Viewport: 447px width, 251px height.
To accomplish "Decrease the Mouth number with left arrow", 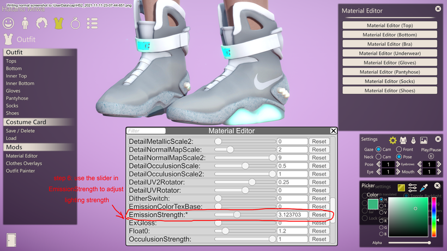I will (x=419, y=172).
